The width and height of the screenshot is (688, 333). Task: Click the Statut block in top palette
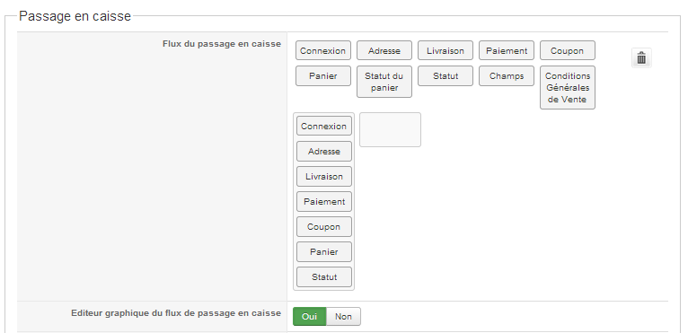click(x=445, y=76)
